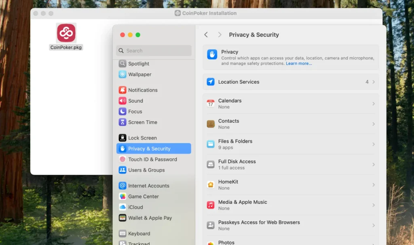Screen dimensions: 414x245
Task: Open Spotlight settings in sidebar
Action: tap(138, 64)
